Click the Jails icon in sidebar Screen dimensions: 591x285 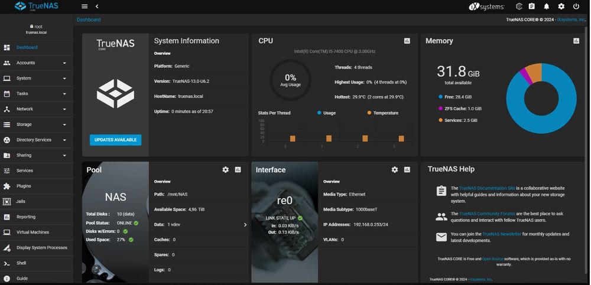click(x=7, y=201)
